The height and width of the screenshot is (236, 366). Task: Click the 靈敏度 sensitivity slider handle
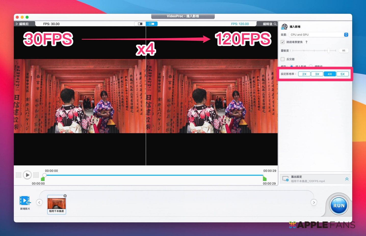[329, 51]
